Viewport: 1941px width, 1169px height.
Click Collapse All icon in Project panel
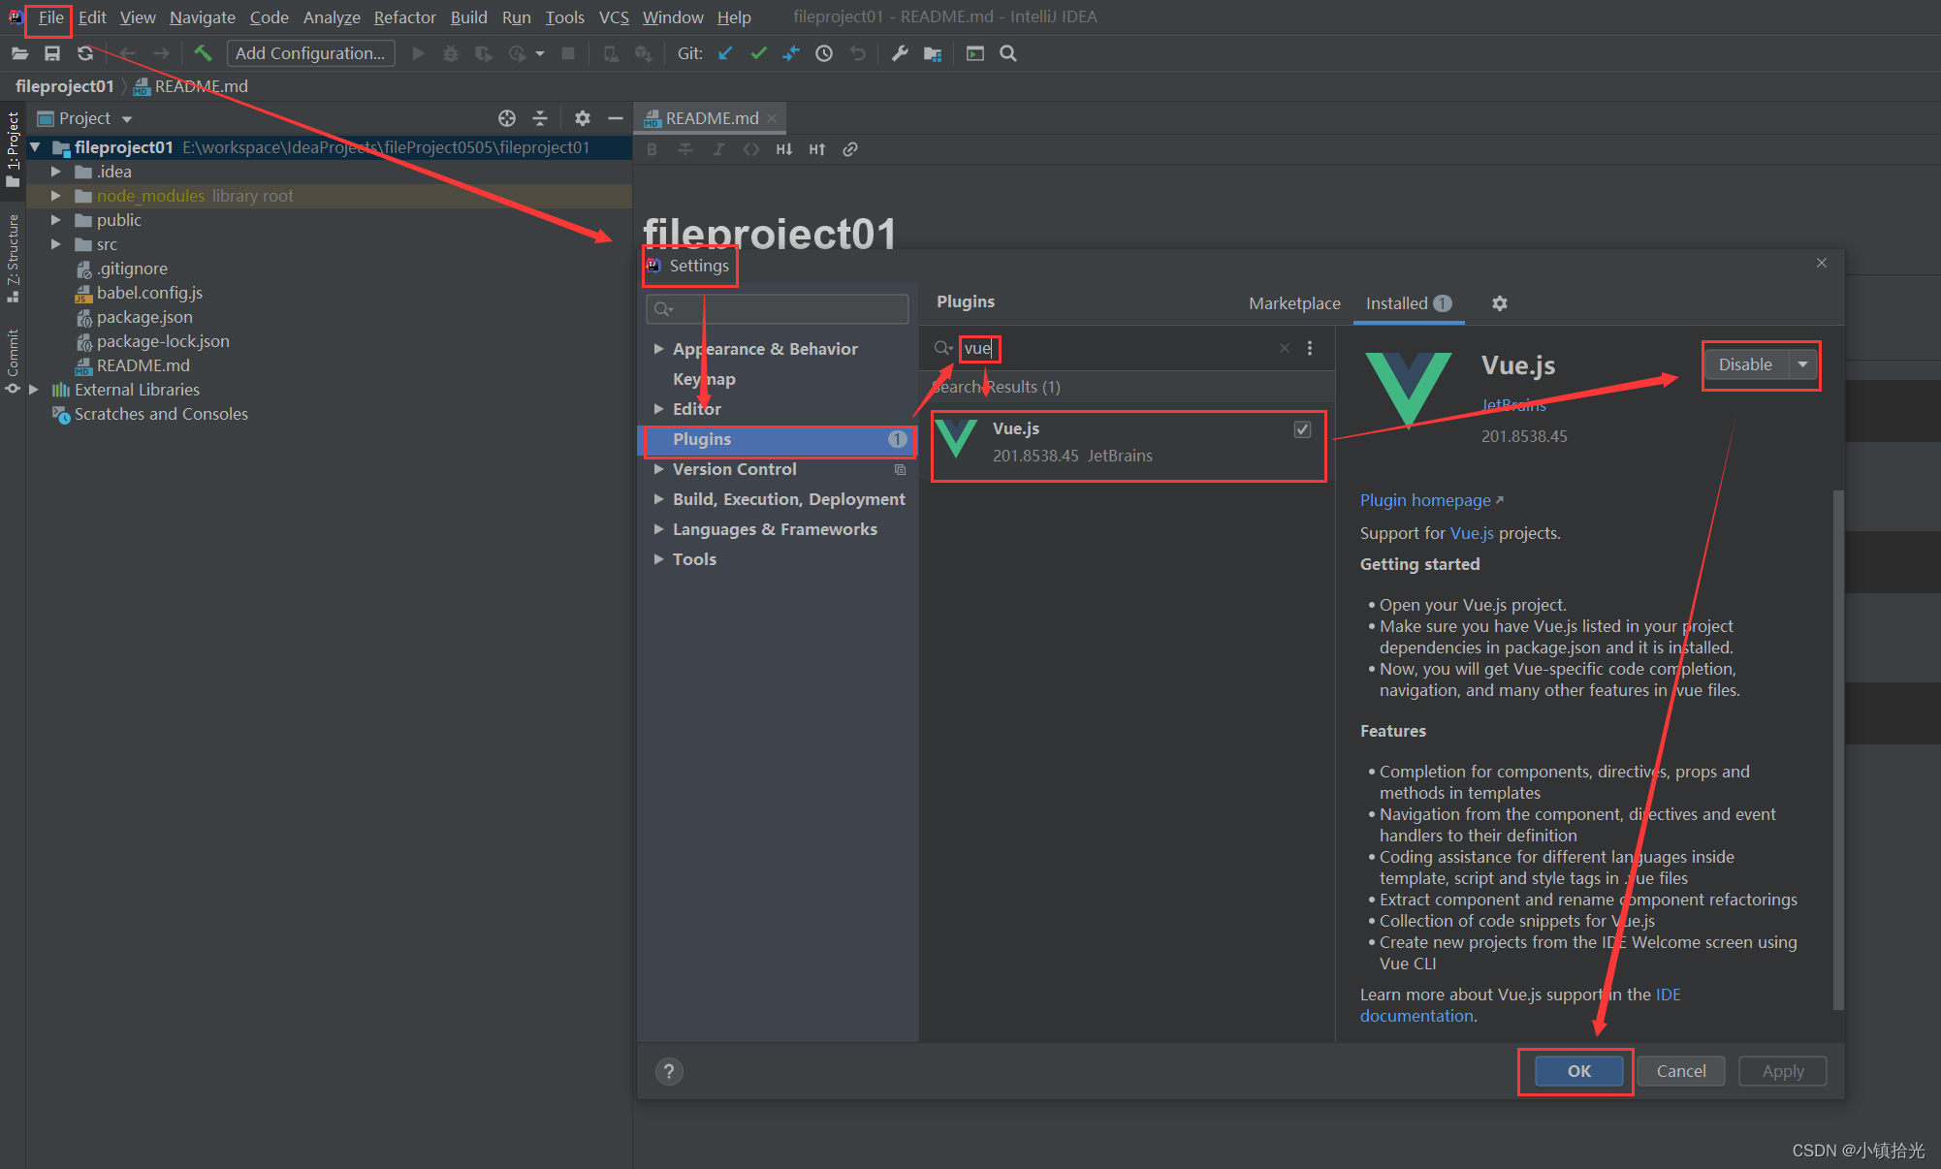pyautogui.click(x=540, y=118)
